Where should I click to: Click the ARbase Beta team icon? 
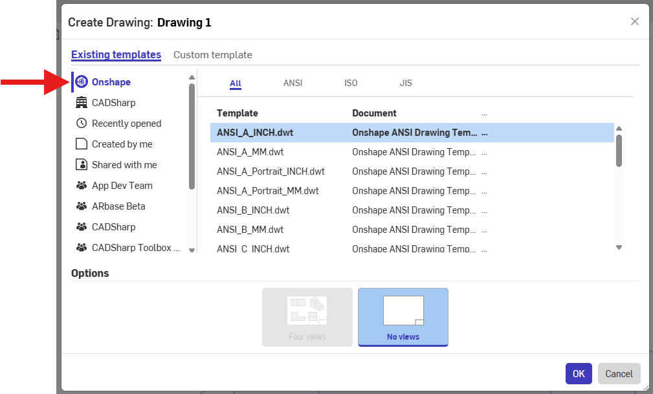point(82,206)
